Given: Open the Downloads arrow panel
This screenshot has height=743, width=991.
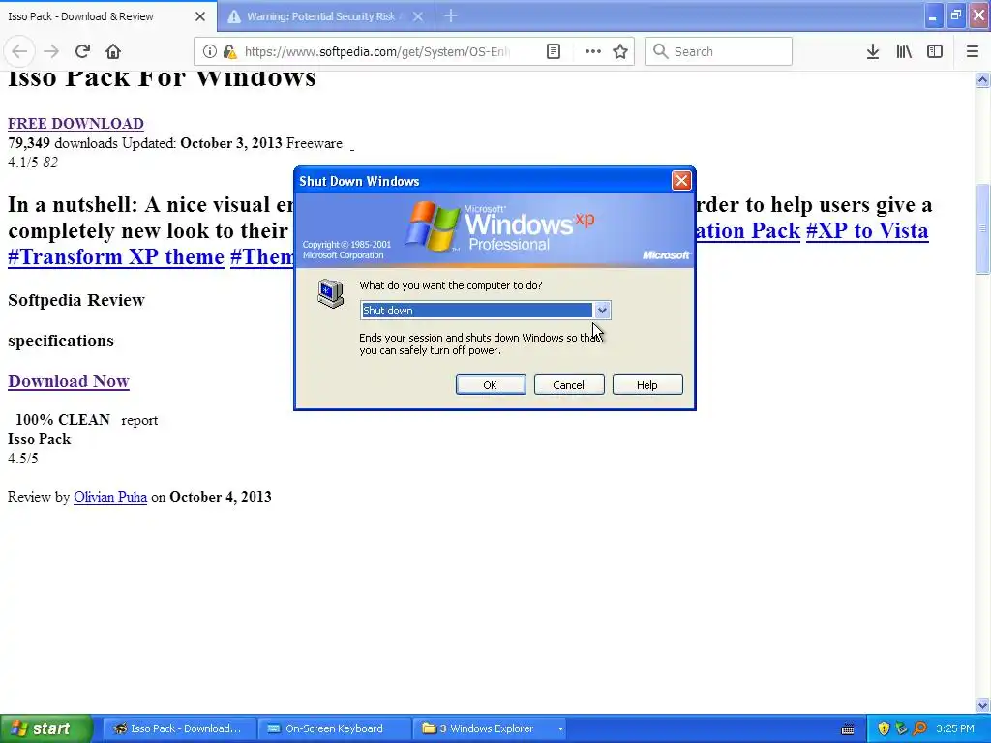Looking at the screenshot, I should point(873,52).
